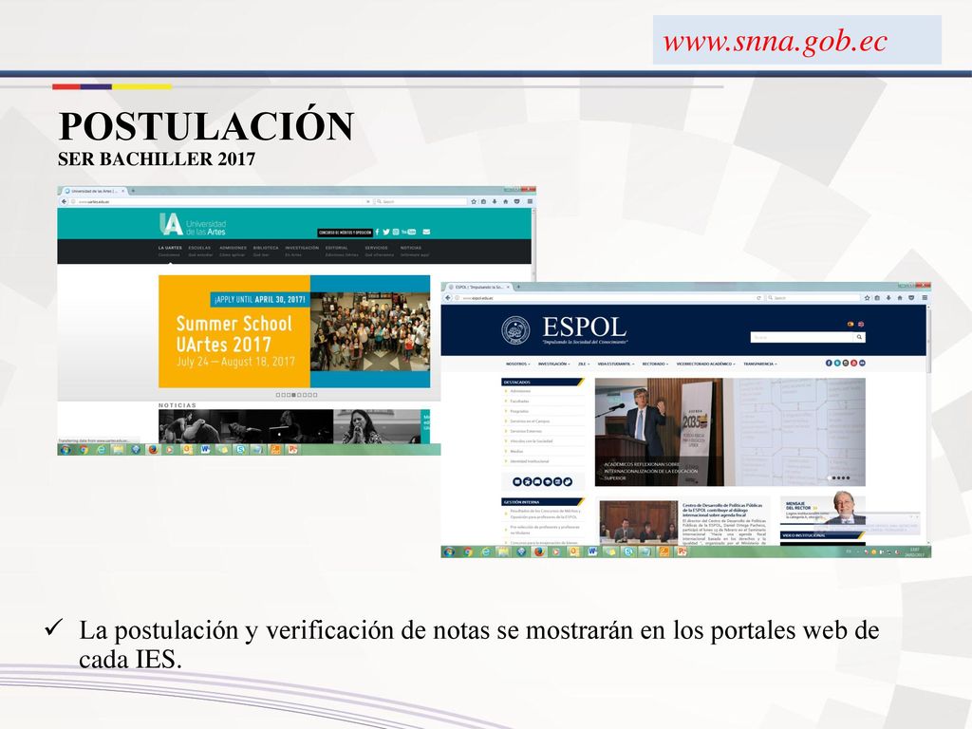Click the Firefox Search box in UArtes browser
This screenshot has width=972, height=729.
421,201
